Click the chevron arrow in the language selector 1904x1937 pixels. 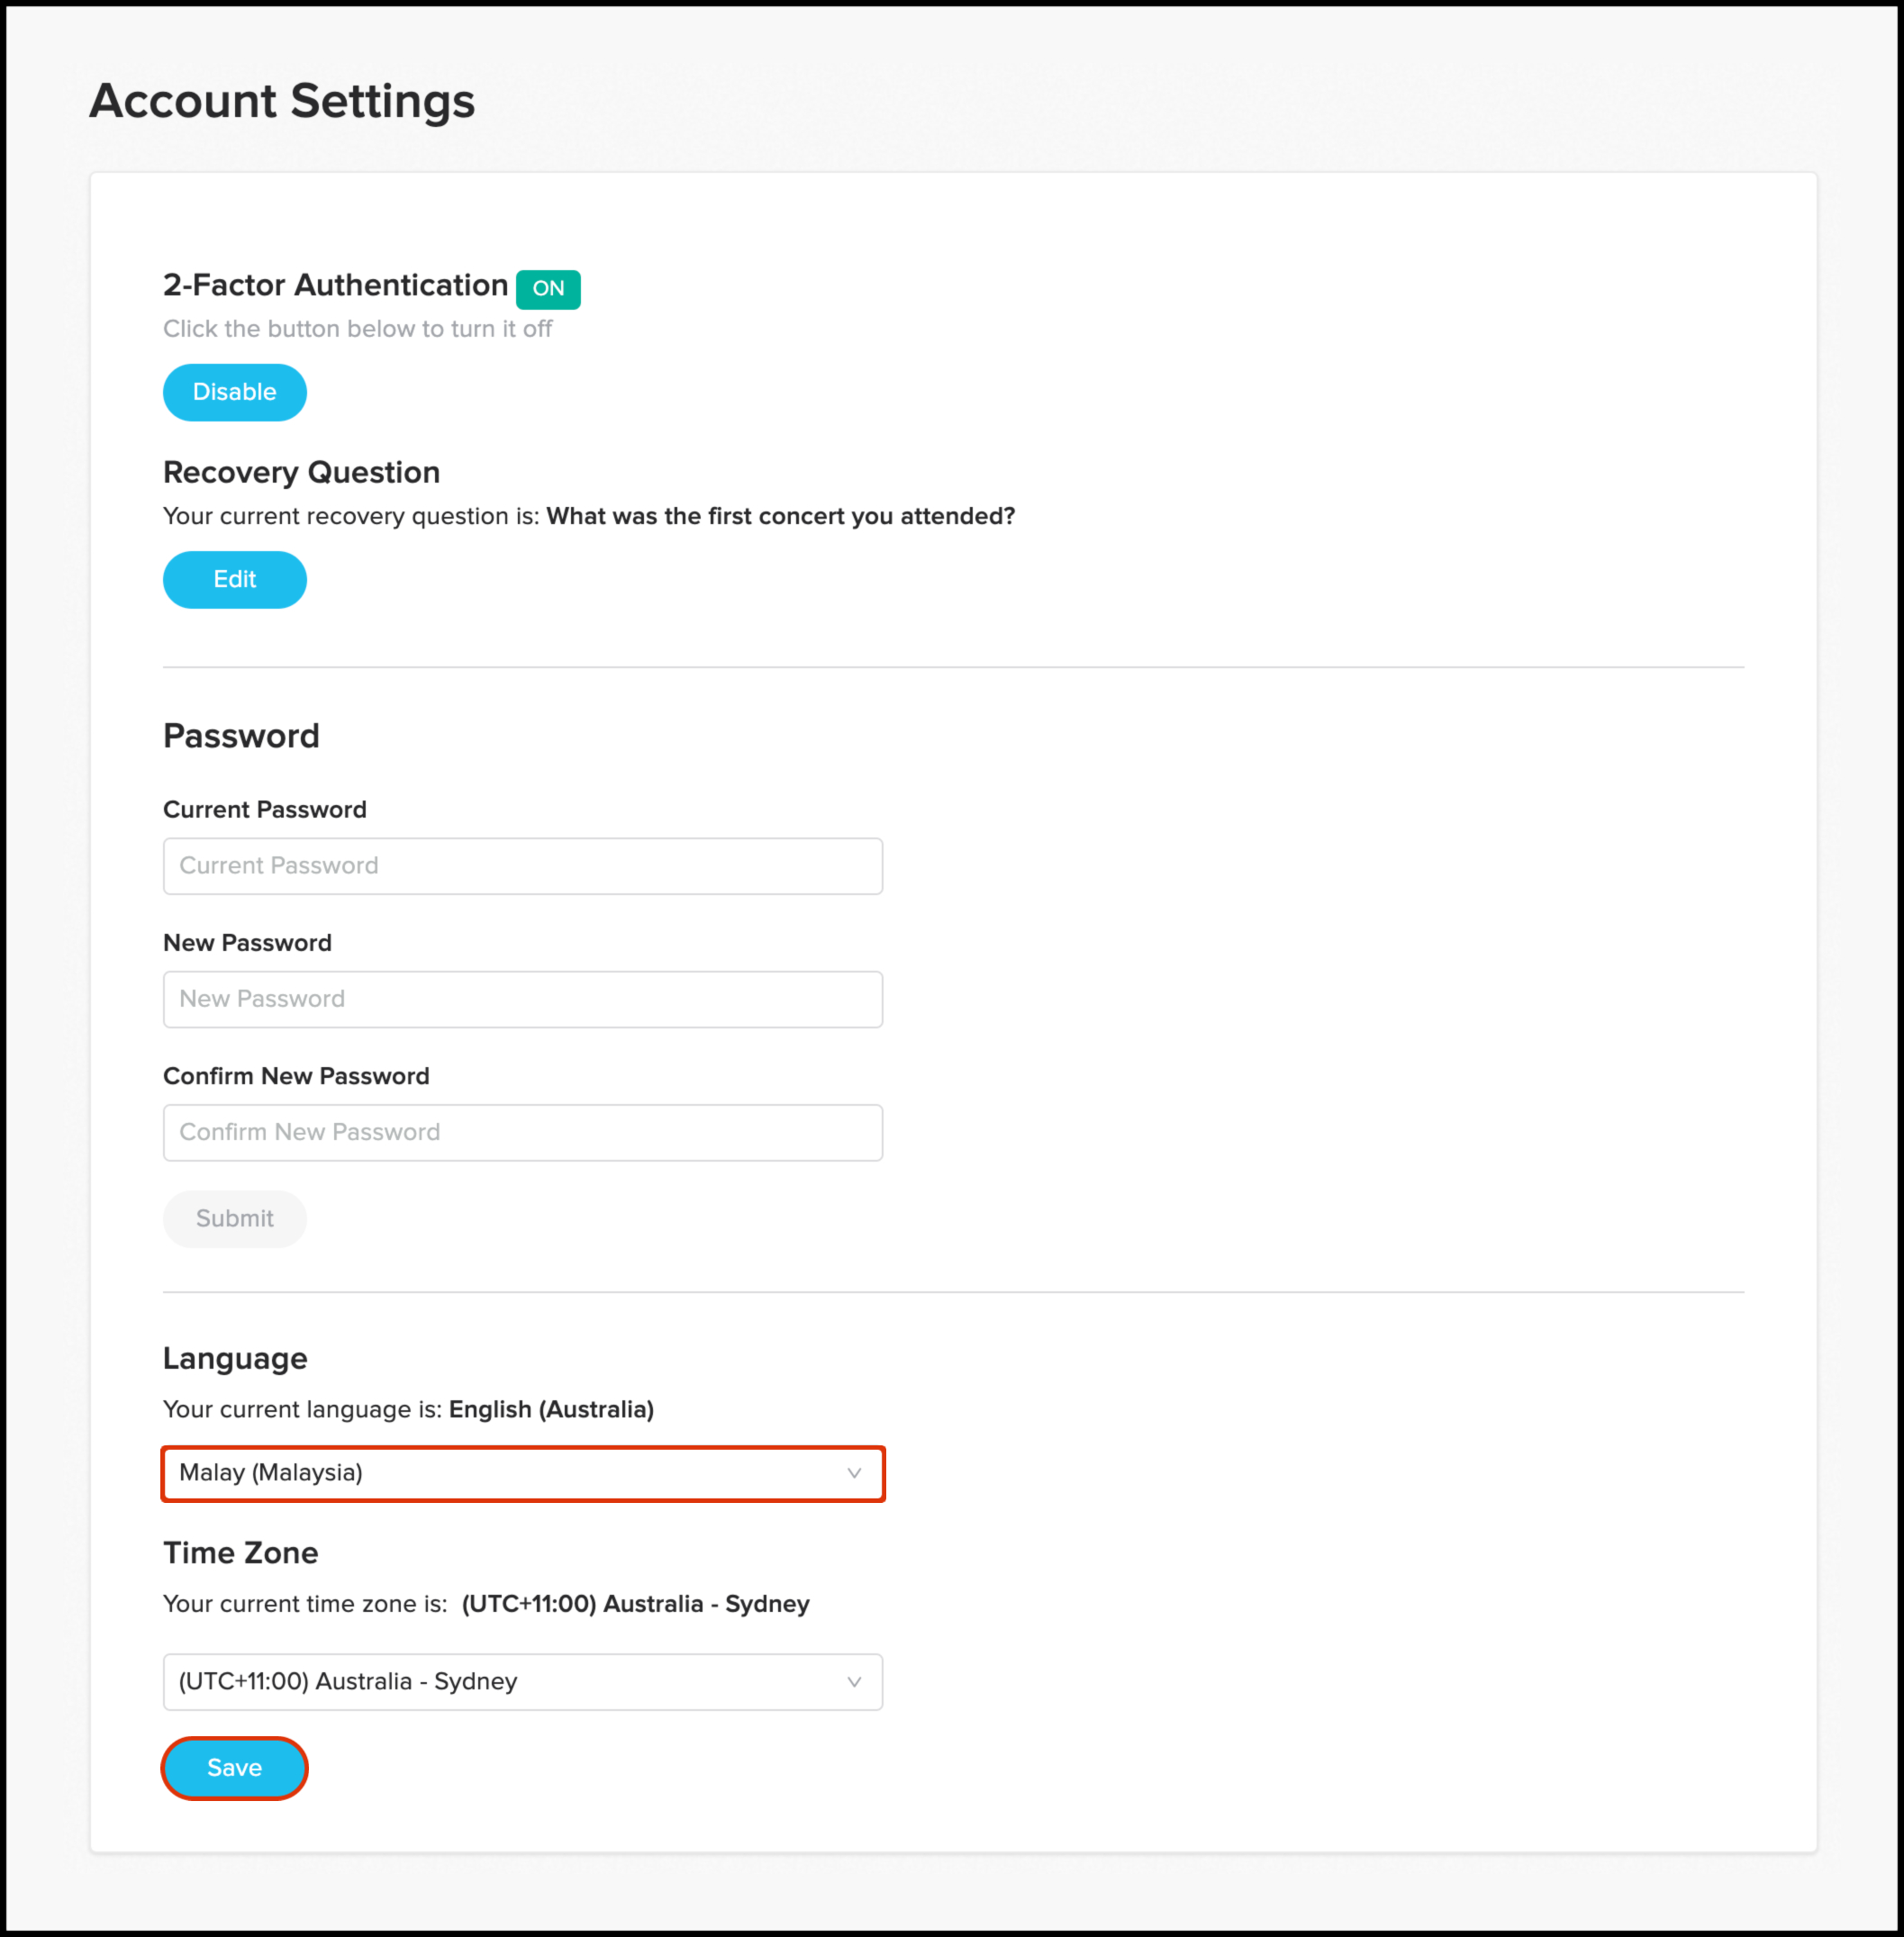click(854, 1473)
